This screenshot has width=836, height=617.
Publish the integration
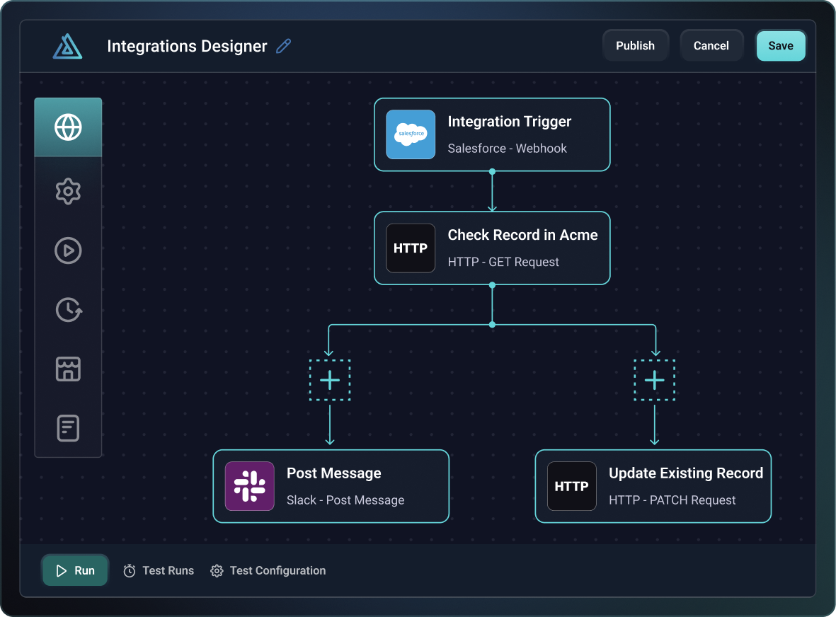[x=635, y=45]
